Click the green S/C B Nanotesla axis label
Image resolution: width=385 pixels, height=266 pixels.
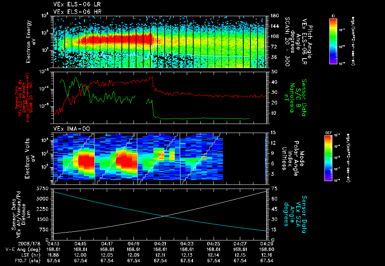click(298, 98)
